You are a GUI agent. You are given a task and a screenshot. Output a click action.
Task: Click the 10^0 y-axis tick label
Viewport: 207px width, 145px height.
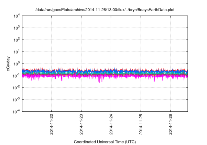(16, 64)
